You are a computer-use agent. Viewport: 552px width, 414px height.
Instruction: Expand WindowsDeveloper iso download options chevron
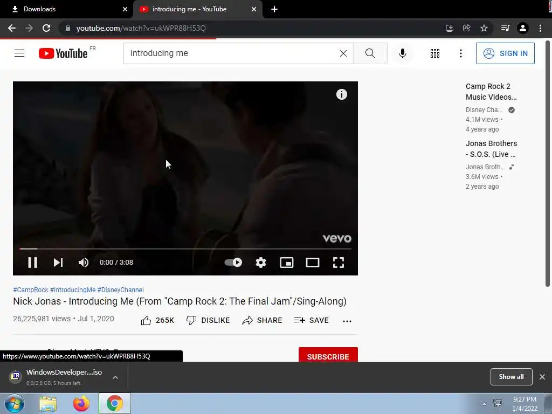(x=115, y=377)
